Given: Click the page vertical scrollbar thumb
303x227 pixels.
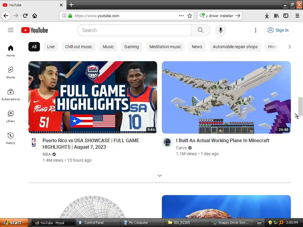Looking at the screenshot, I should click(x=300, y=106).
